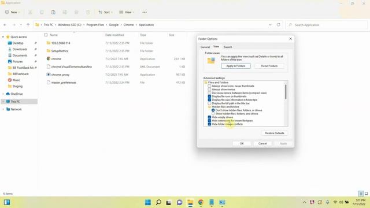Click the Share icon in the toolbar

(x=76, y=12)
